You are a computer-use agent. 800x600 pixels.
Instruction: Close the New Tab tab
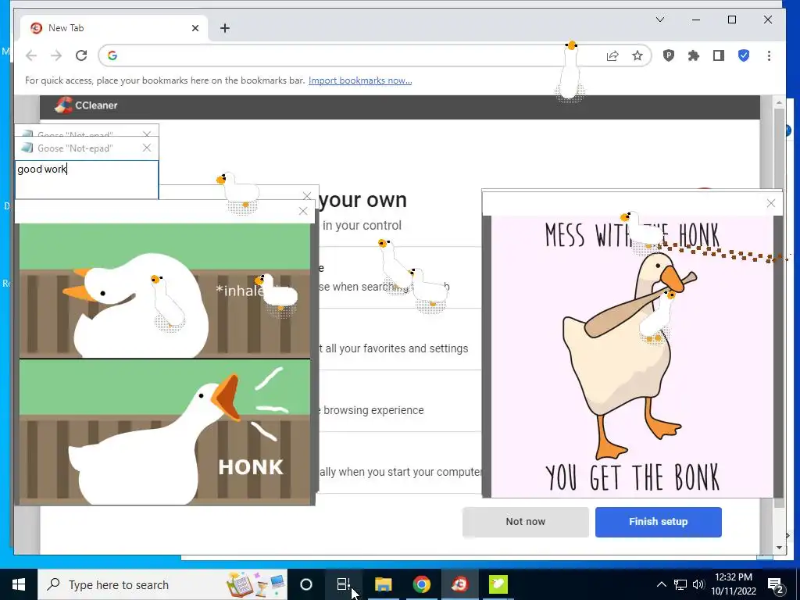point(195,28)
